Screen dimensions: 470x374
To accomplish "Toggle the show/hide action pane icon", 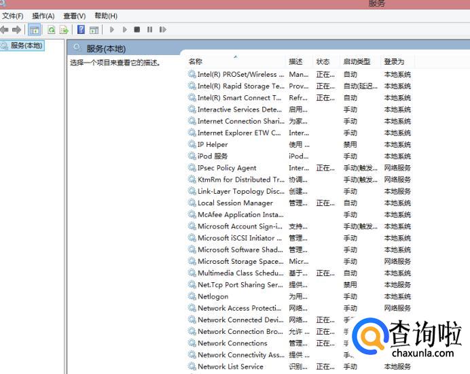I will [x=94, y=30].
